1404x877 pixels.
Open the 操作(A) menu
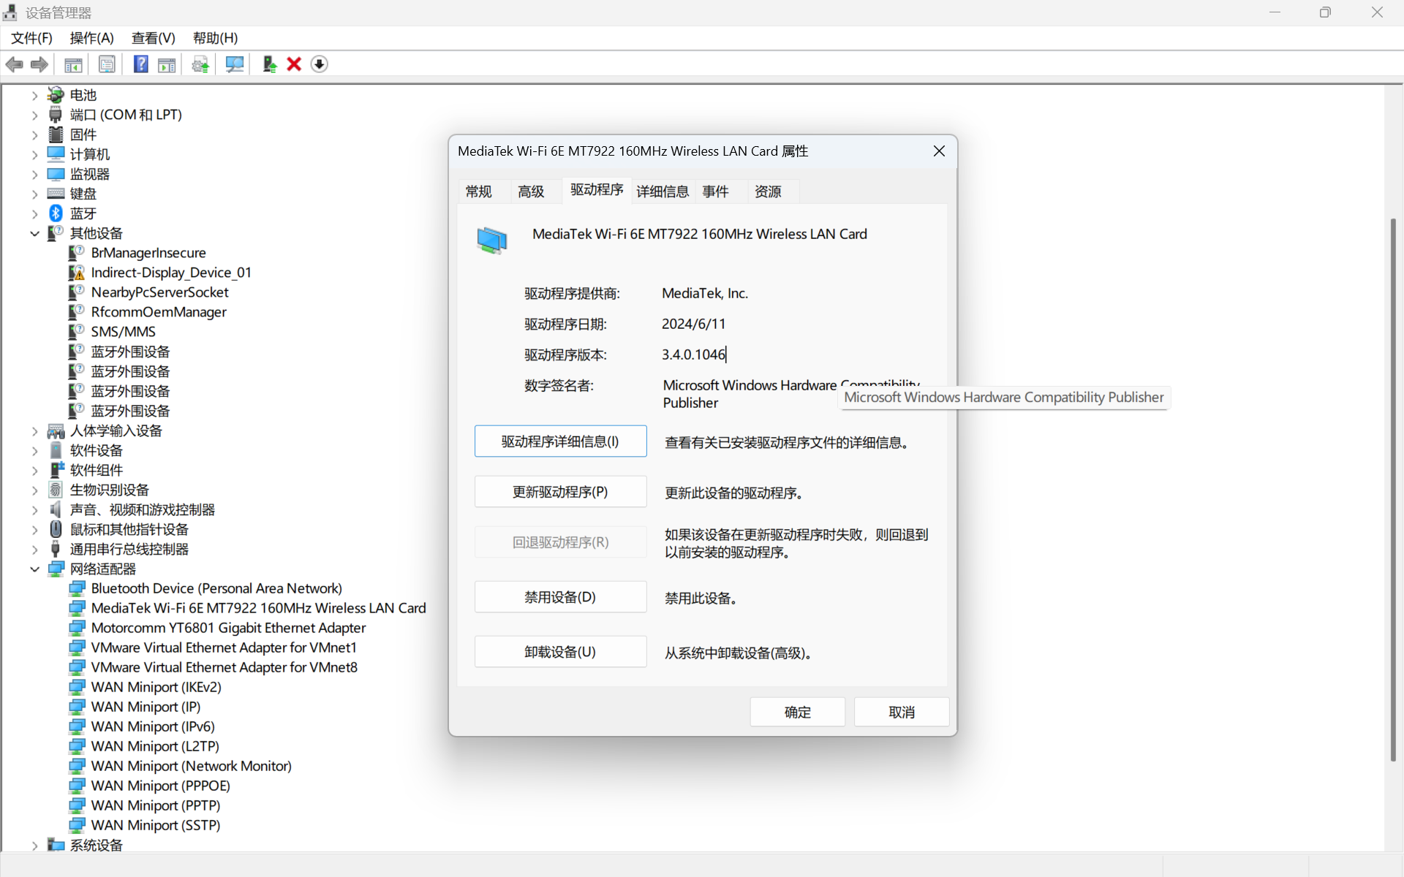click(x=91, y=38)
